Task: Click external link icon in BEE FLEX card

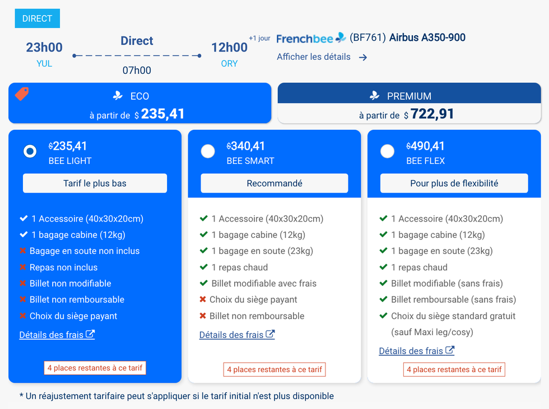Action: pyautogui.click(x=450, y=351)
